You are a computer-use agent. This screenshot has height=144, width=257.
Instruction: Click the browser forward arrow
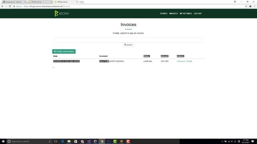point(6,6)
